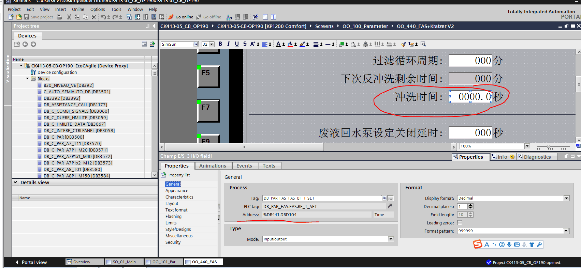The width and height of the screenshot is (581, 268).
Task: Open the Insert menu
Action: (61, 9)
